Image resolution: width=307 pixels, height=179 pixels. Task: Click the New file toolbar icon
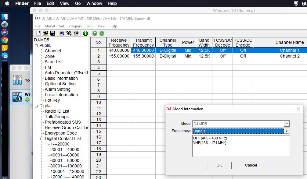click(x=38, y=33)
